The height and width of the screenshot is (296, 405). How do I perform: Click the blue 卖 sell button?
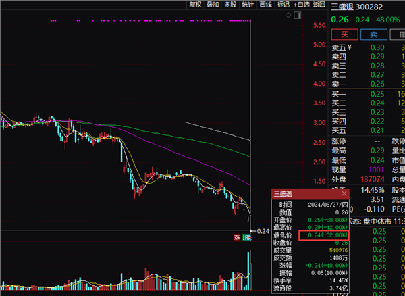pos(374,34)
